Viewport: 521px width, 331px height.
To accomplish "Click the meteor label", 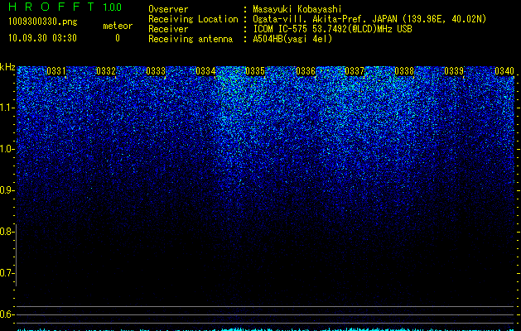I will (118, 26).
